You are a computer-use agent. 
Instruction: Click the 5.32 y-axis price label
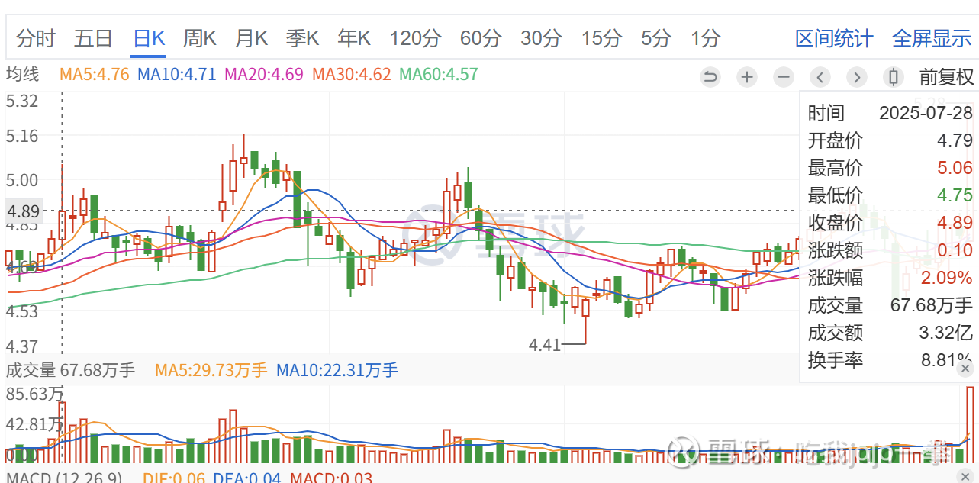pos(21,101)
